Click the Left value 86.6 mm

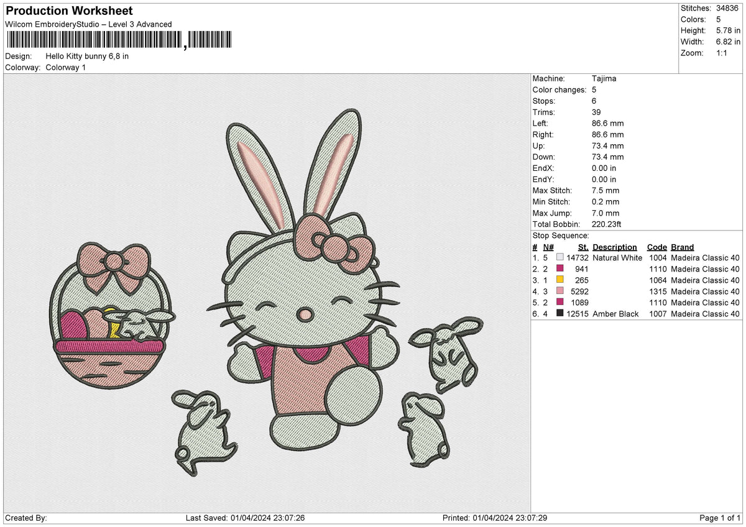[x=608, y=123]
